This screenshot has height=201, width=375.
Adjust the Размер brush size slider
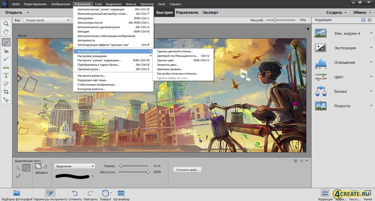tap(121, 166)
